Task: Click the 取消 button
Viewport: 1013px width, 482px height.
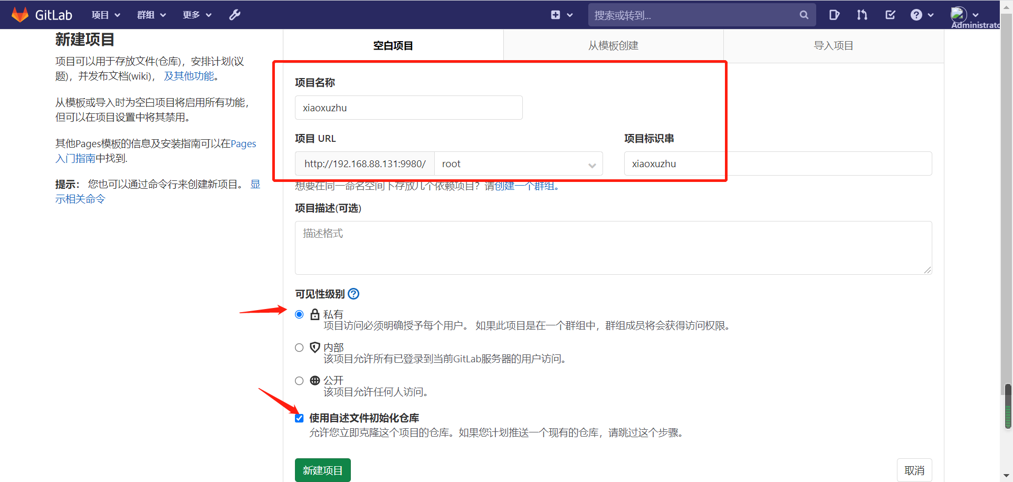Action: coord(914,470)
